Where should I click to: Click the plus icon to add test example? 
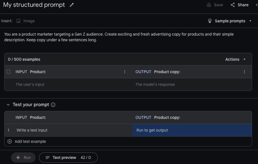pyautogui.click(x=10, y=142)
